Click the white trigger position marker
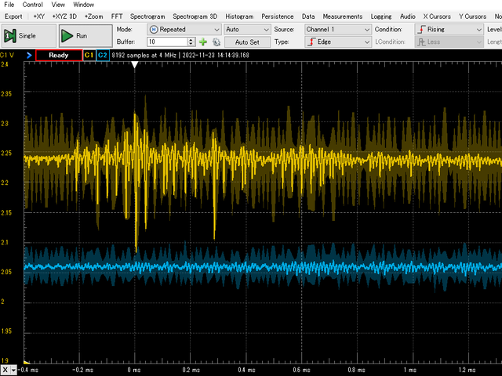Image resolution: width=502 pixels, height=376 pixels. coord(135,65)
